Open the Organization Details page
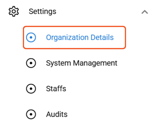159x126 pixels. 79,38
